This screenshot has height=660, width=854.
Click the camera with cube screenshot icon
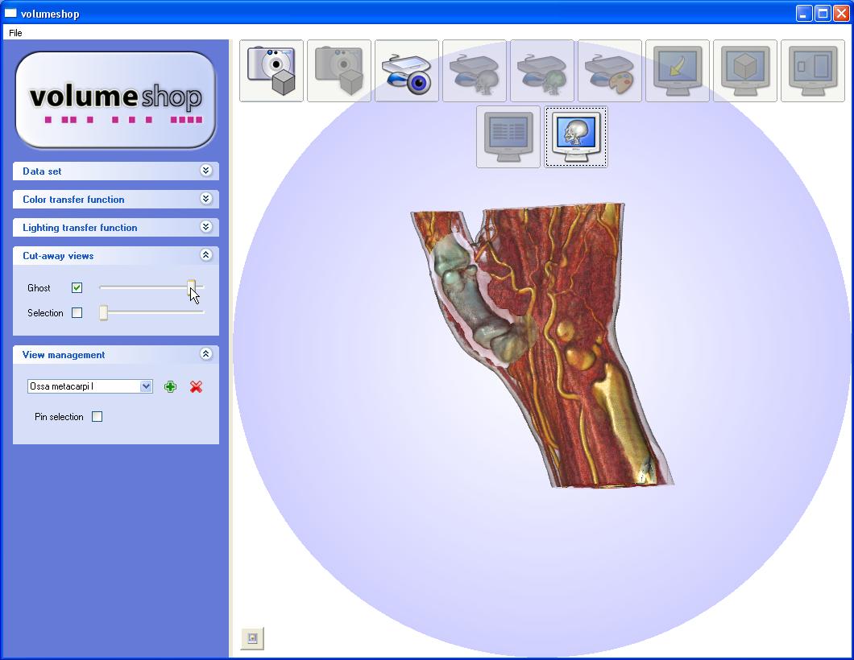tap(272, 71)
